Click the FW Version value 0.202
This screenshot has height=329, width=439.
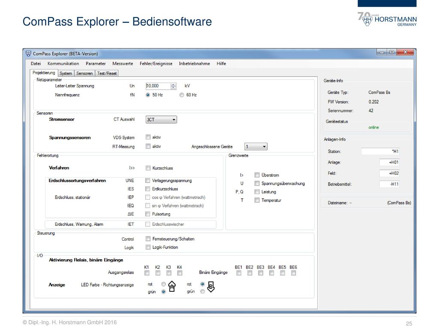(373, 102)
